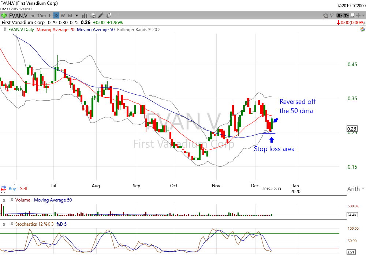Click the 0.45 price axis label
366x256 pixels.
click(352, 64)
